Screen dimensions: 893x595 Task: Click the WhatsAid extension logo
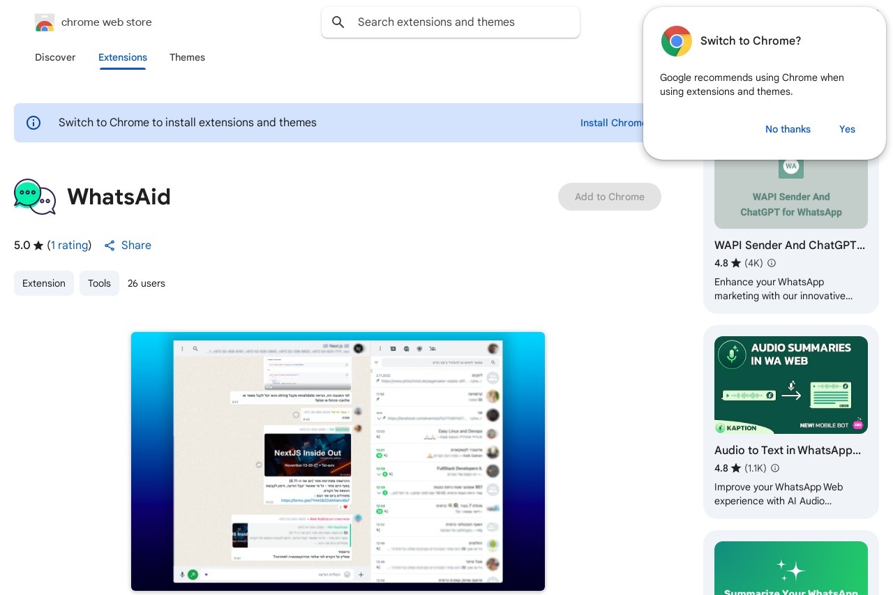pyautogui.click(x=35, y=197)
